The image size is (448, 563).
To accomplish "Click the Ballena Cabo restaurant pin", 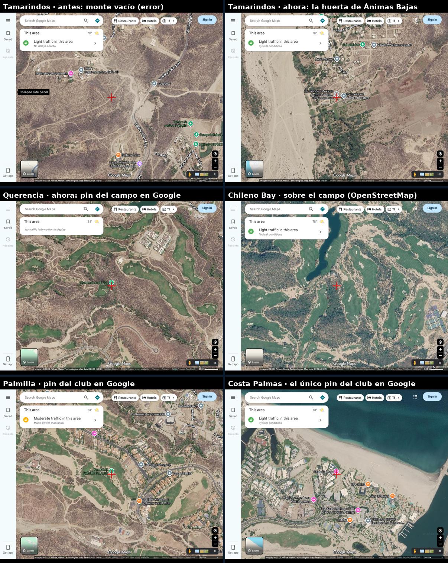I will click(118, 155).
